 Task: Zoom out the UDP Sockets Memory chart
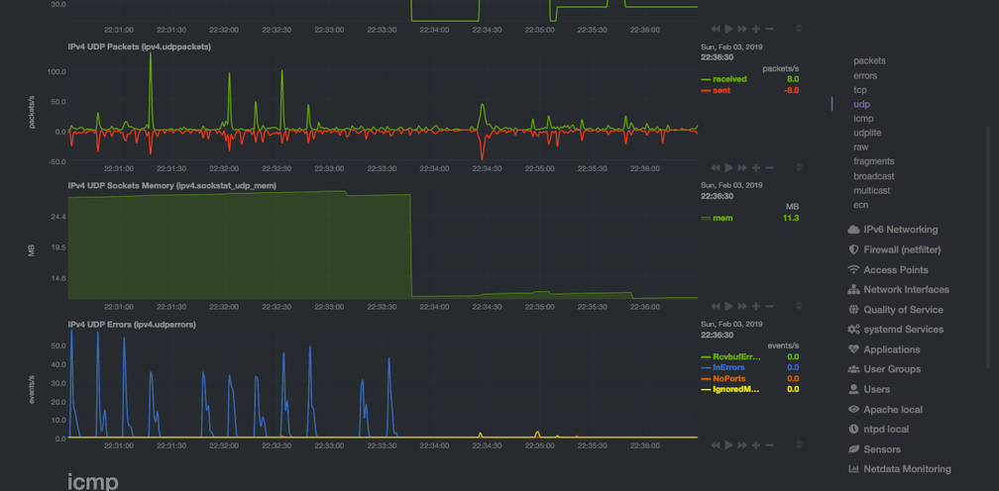click(x=770, y=307)
